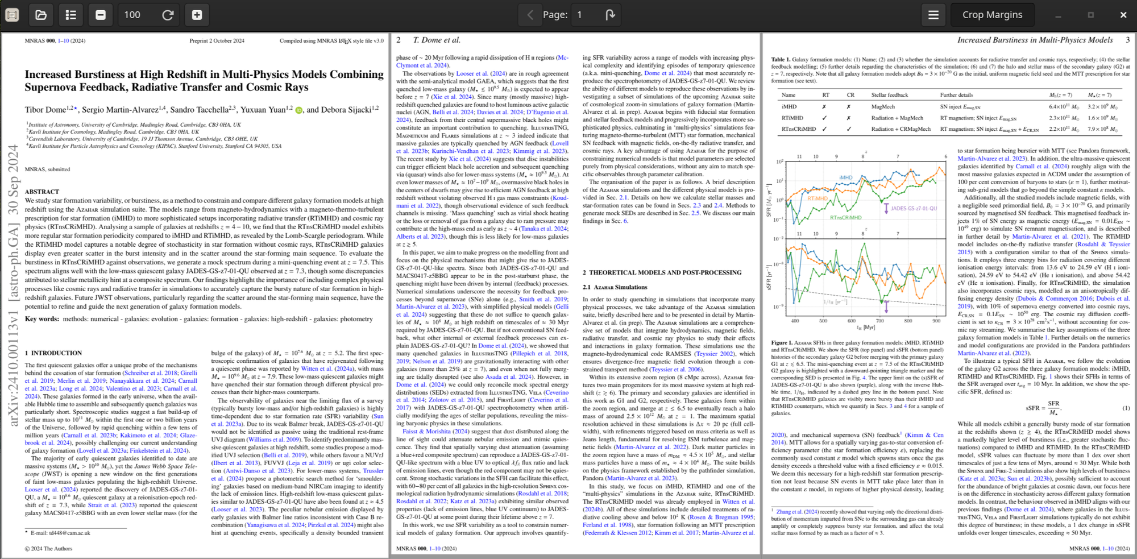Show the outline list sidebar icon
The image size is (1137, 559).
point(70,15)
